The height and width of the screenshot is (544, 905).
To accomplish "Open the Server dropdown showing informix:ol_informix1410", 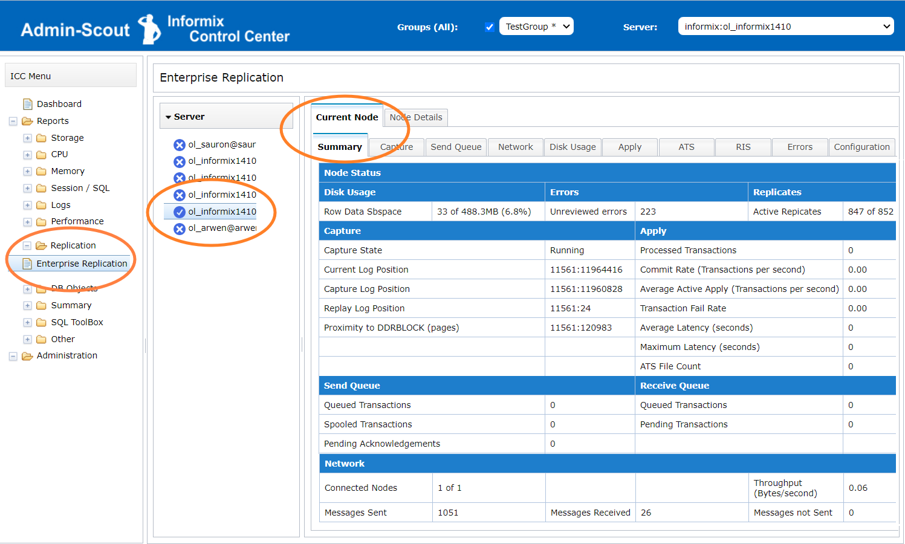I will (786, 27).
